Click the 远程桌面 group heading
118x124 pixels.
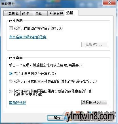[16, 57]
